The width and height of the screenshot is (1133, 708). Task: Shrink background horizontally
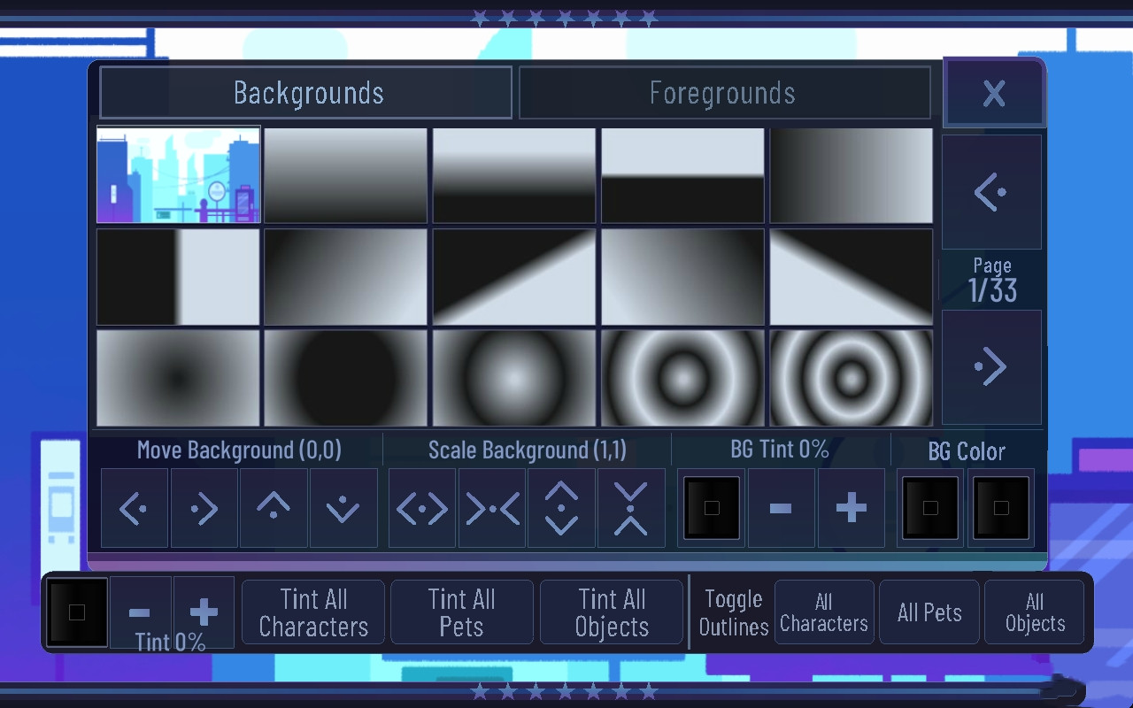click(492, 508)
